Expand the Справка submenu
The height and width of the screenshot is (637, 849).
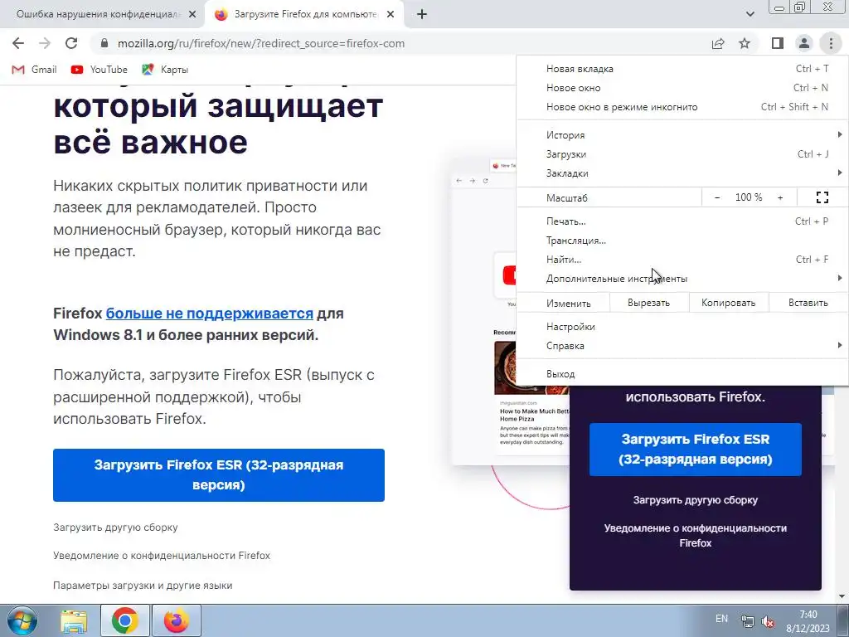click(x=682, y=346)
